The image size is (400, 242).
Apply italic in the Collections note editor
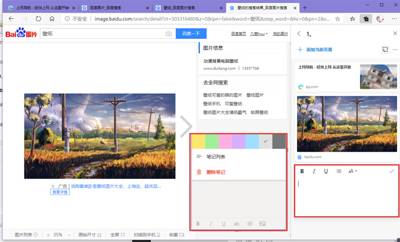pos(314,171)
